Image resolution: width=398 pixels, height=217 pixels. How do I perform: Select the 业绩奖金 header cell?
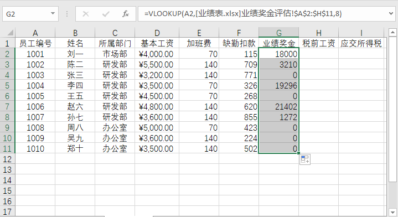(x=278, y=43)
